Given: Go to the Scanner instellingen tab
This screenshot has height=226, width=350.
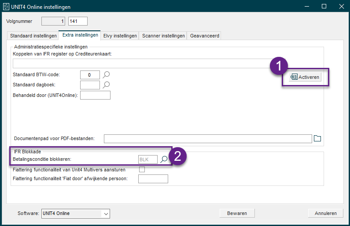Looking at the screenshot, I should (x=163, y=36).
